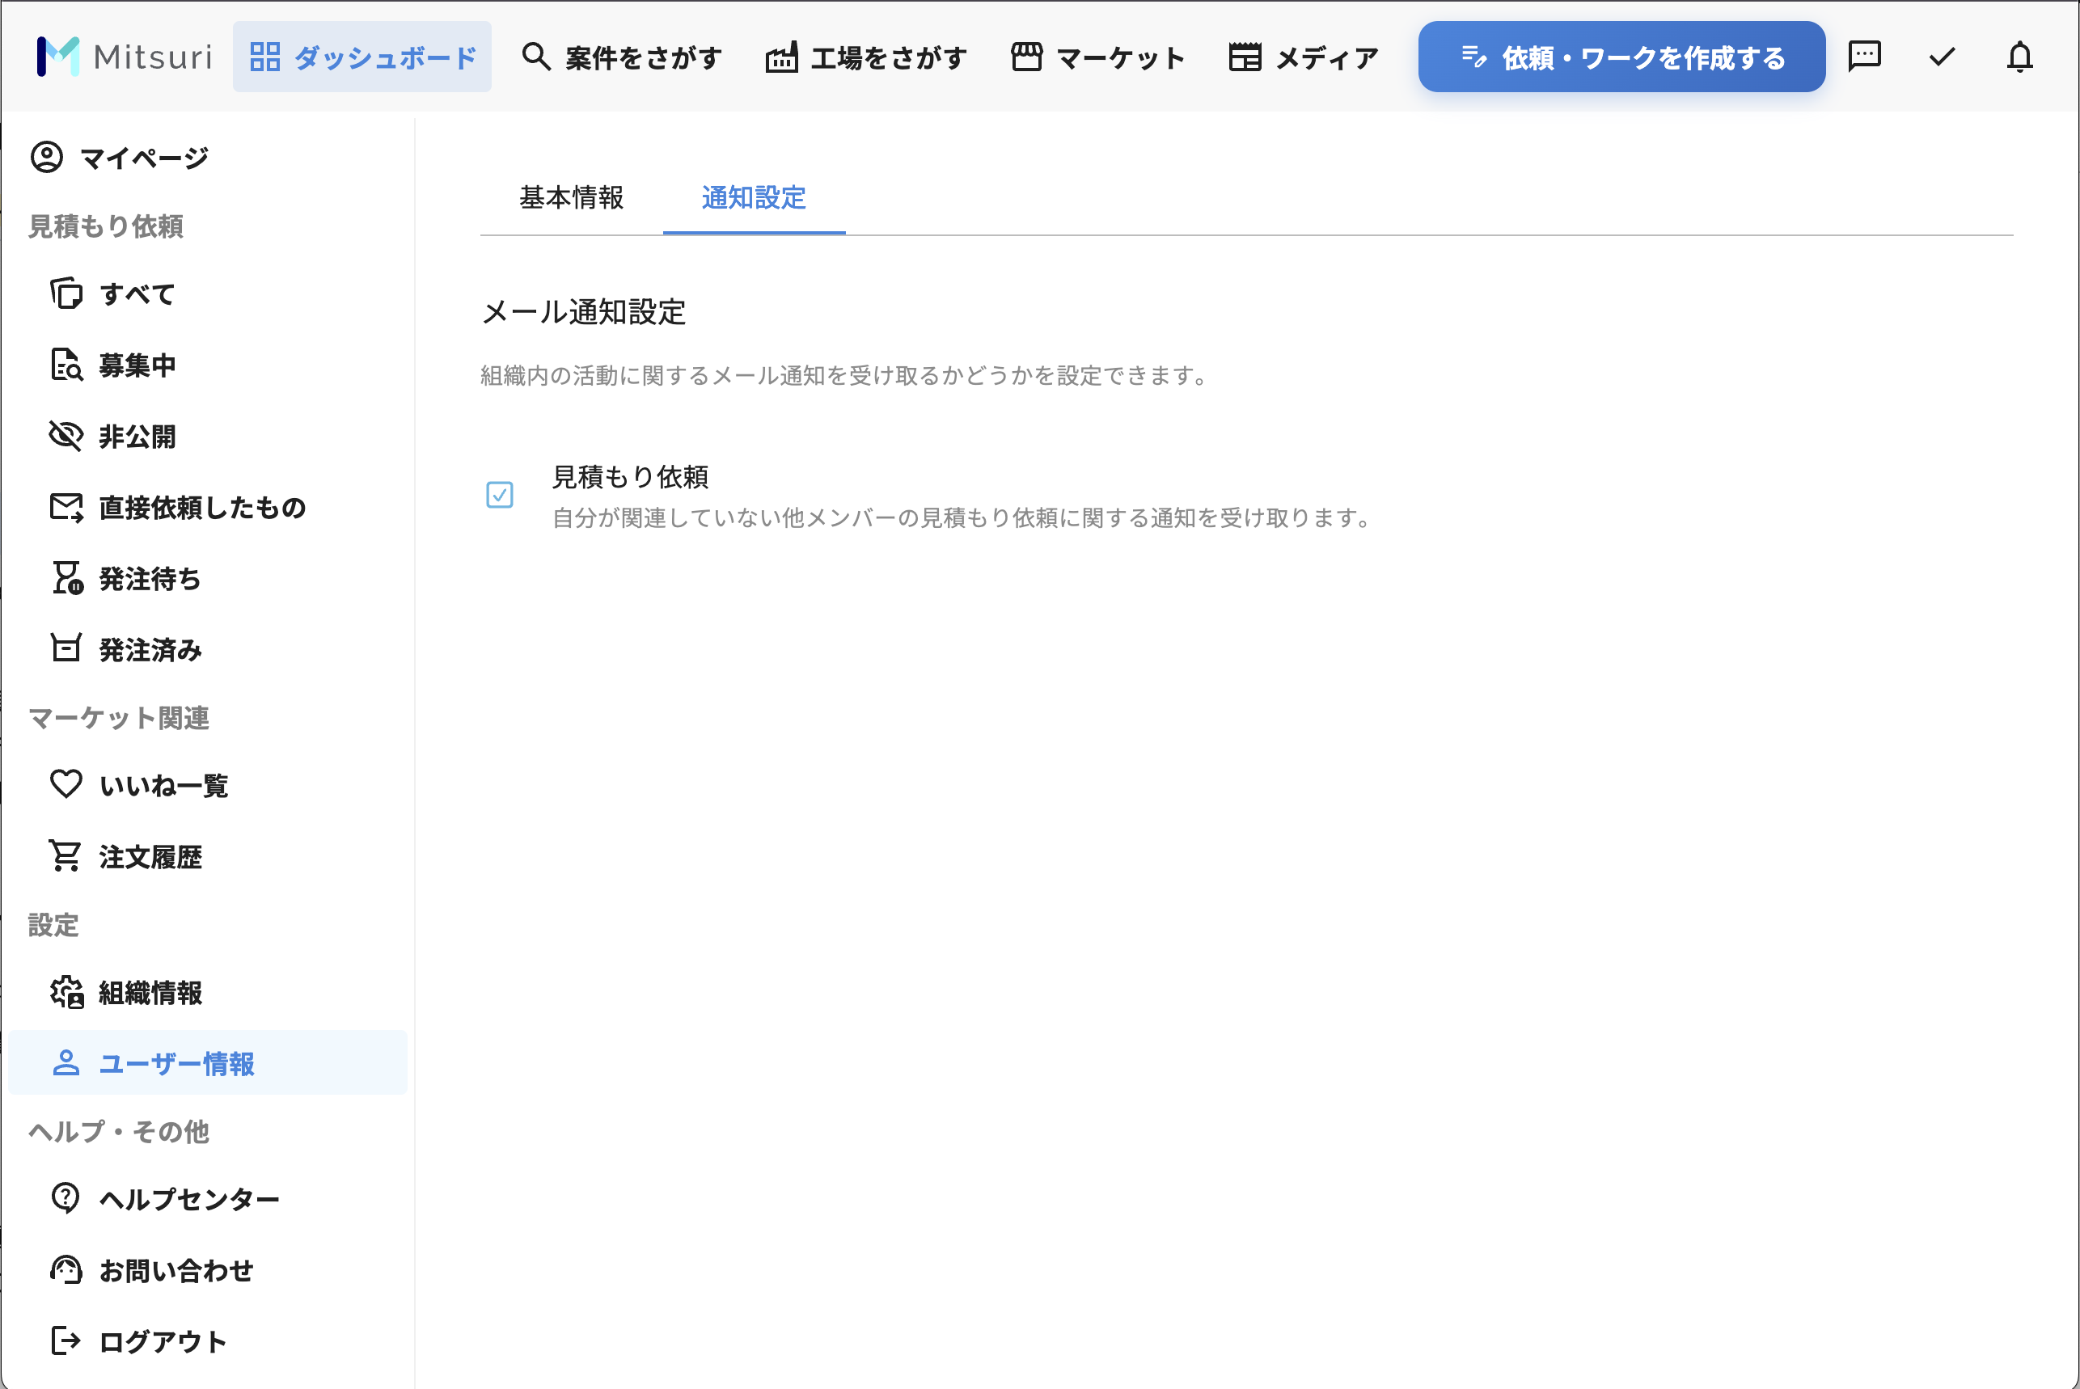
Task: Click the マイページ profile icon
Action: click(x=47, y=158)
